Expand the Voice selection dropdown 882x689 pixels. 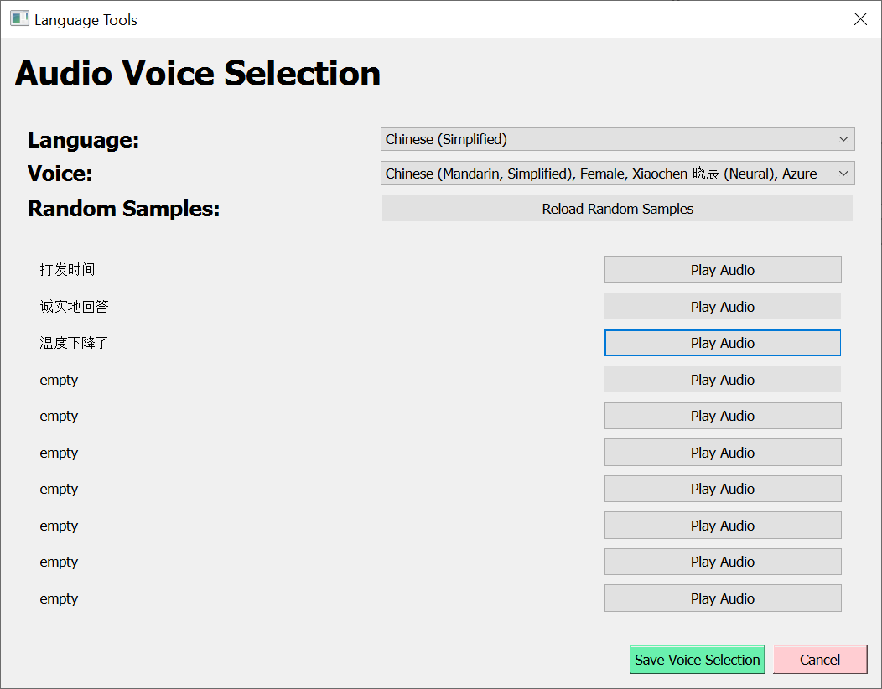pyautogui.click(x=617, y=174)
